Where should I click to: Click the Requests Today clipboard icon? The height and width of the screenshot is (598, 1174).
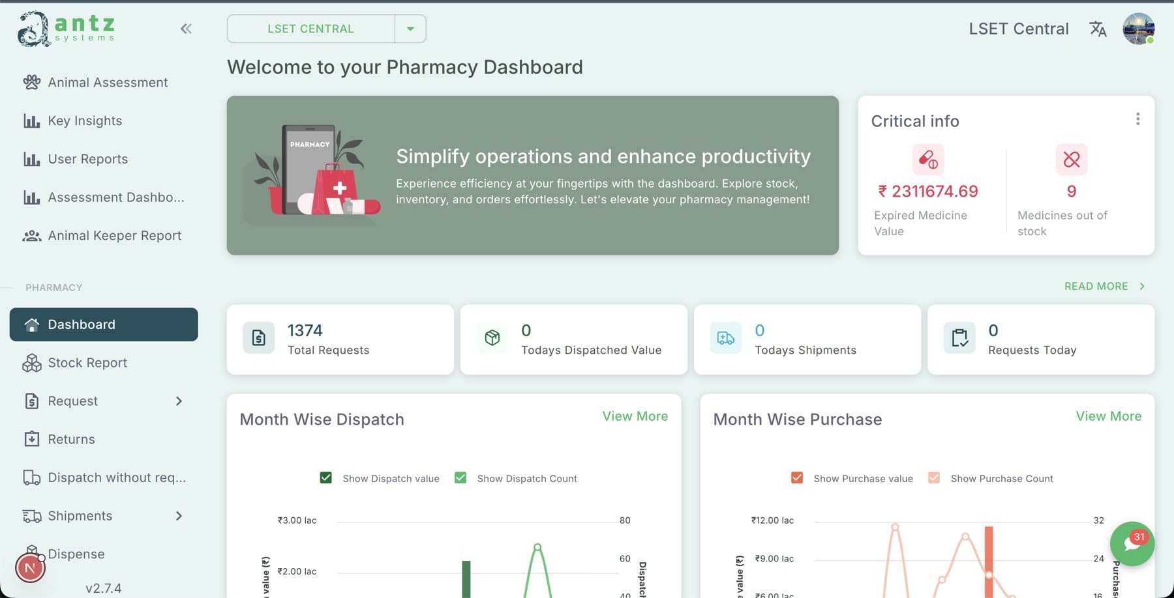point(959,338)
